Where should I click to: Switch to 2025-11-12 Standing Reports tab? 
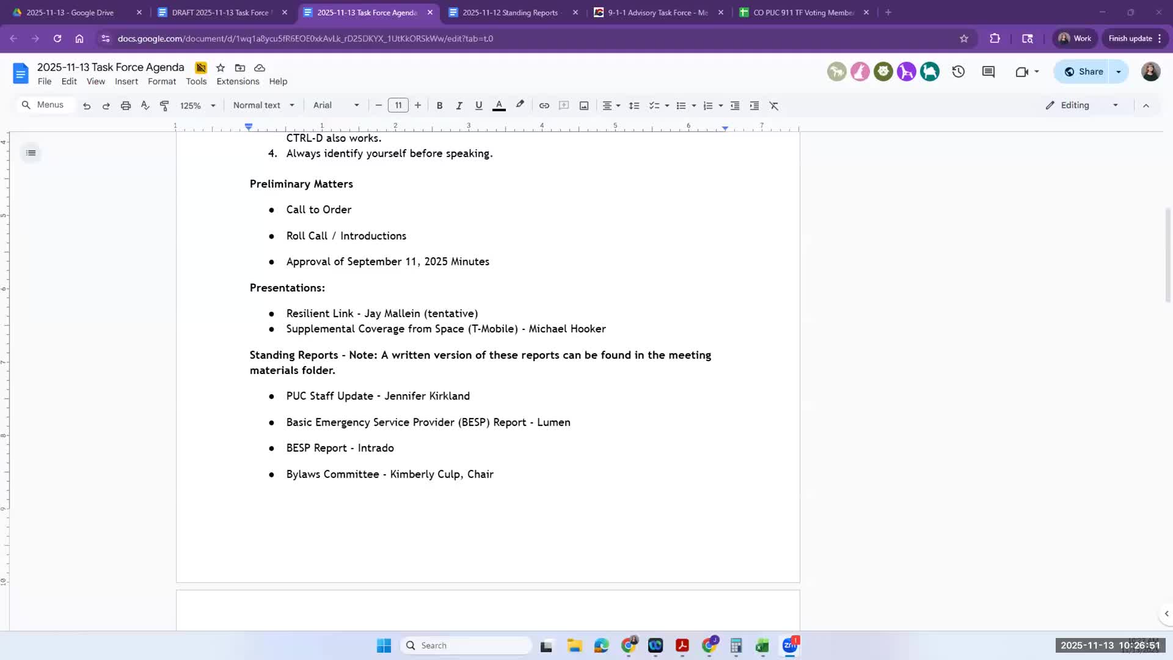click(x=510, y=12)
